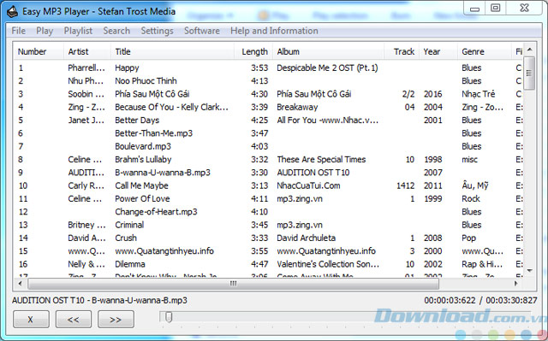Image resolution: width=548 pixels, height=341 pixels.
Task: Click the vertical scrollbar thumb
Action: (x=529, y=73)
